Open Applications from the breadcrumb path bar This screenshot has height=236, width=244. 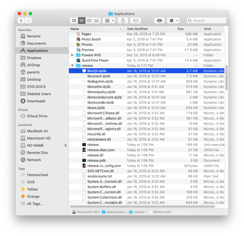click(115, 212)
